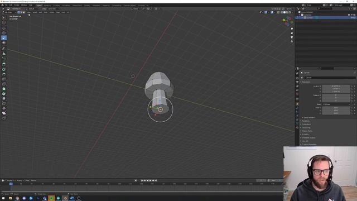The image size is (357, 201).
Task: Switch to the Modeling workspace tab
Action: click(47, 5)
